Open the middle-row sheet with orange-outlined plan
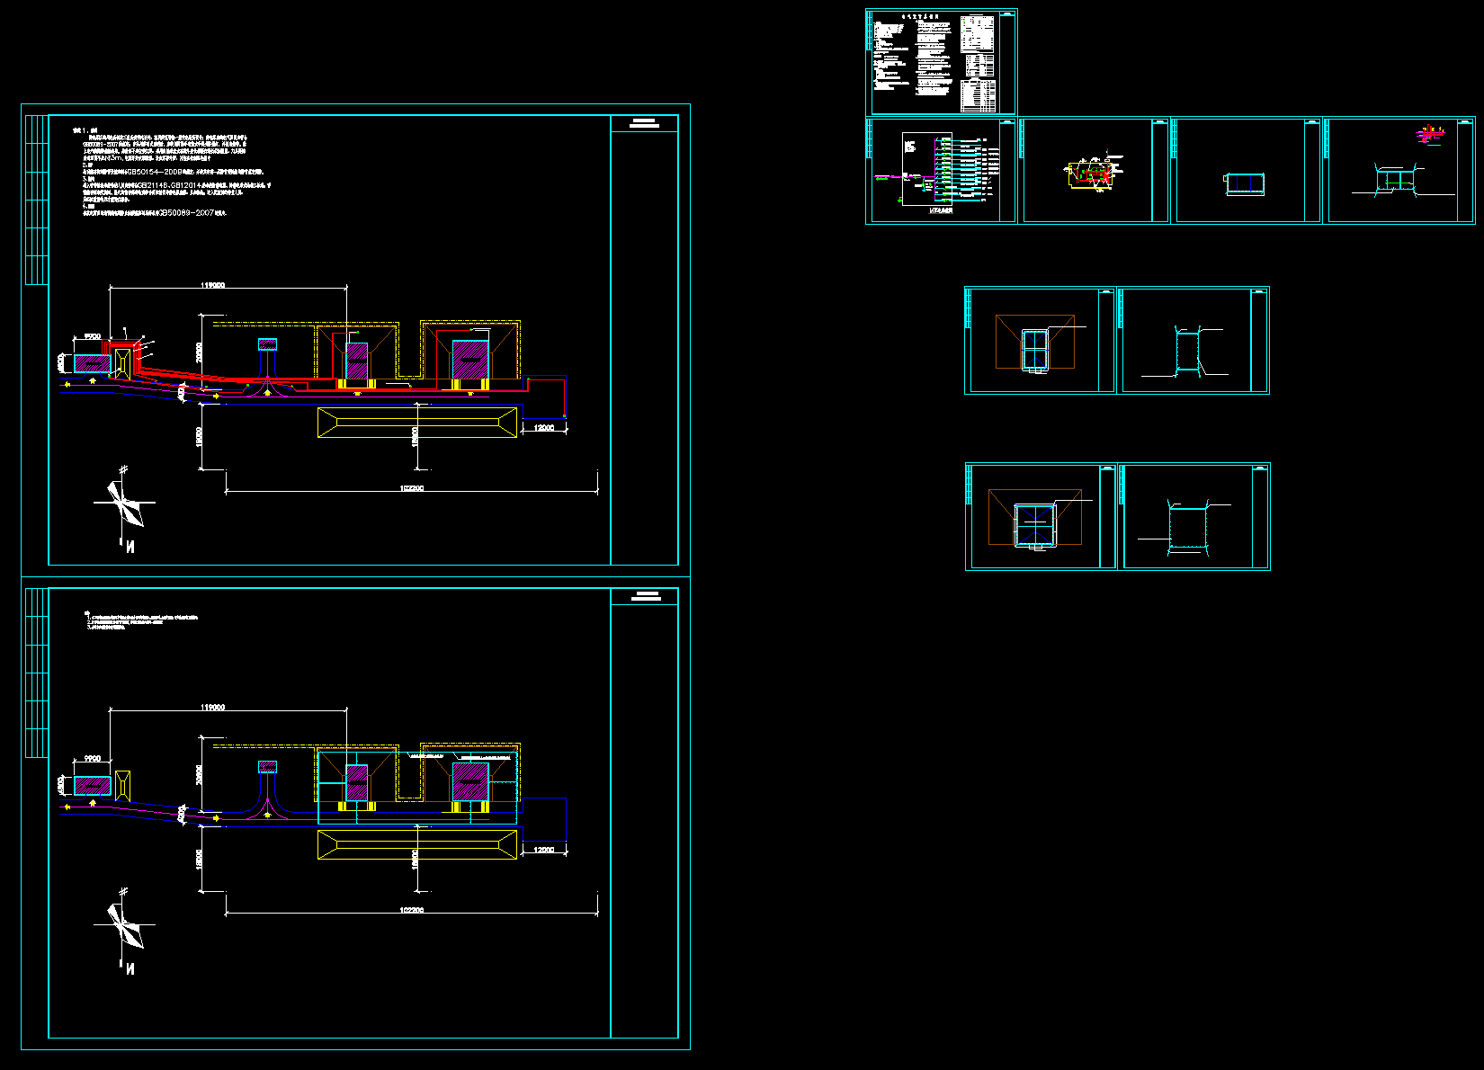 1041,341
